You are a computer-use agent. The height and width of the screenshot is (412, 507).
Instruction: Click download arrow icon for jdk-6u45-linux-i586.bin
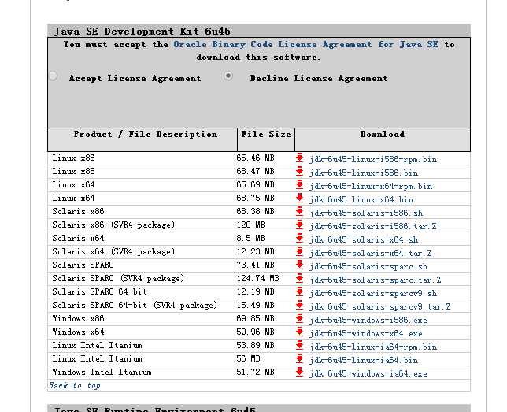(x=299, y=171)
